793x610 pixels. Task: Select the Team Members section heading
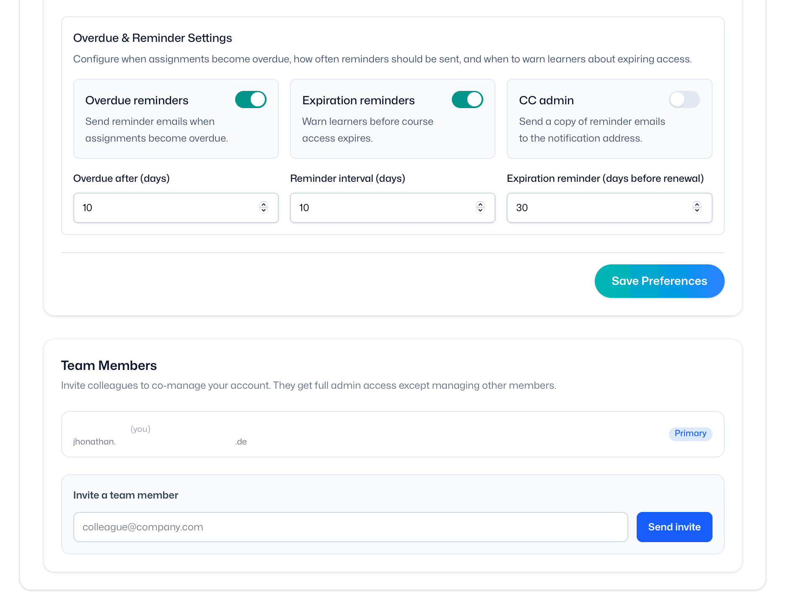click(109, 365)
